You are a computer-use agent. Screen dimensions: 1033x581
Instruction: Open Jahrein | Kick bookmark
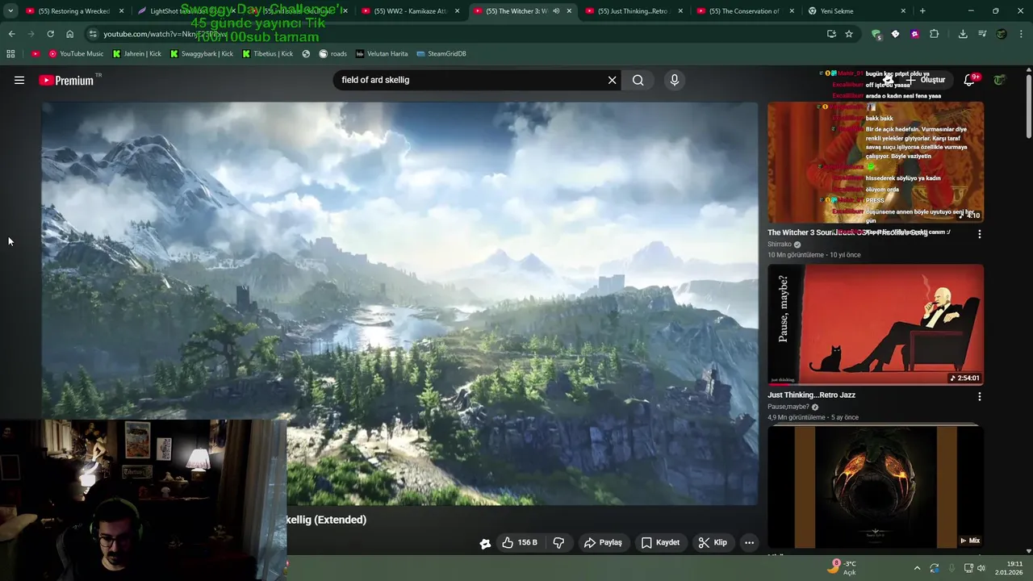tap(137, 53)
